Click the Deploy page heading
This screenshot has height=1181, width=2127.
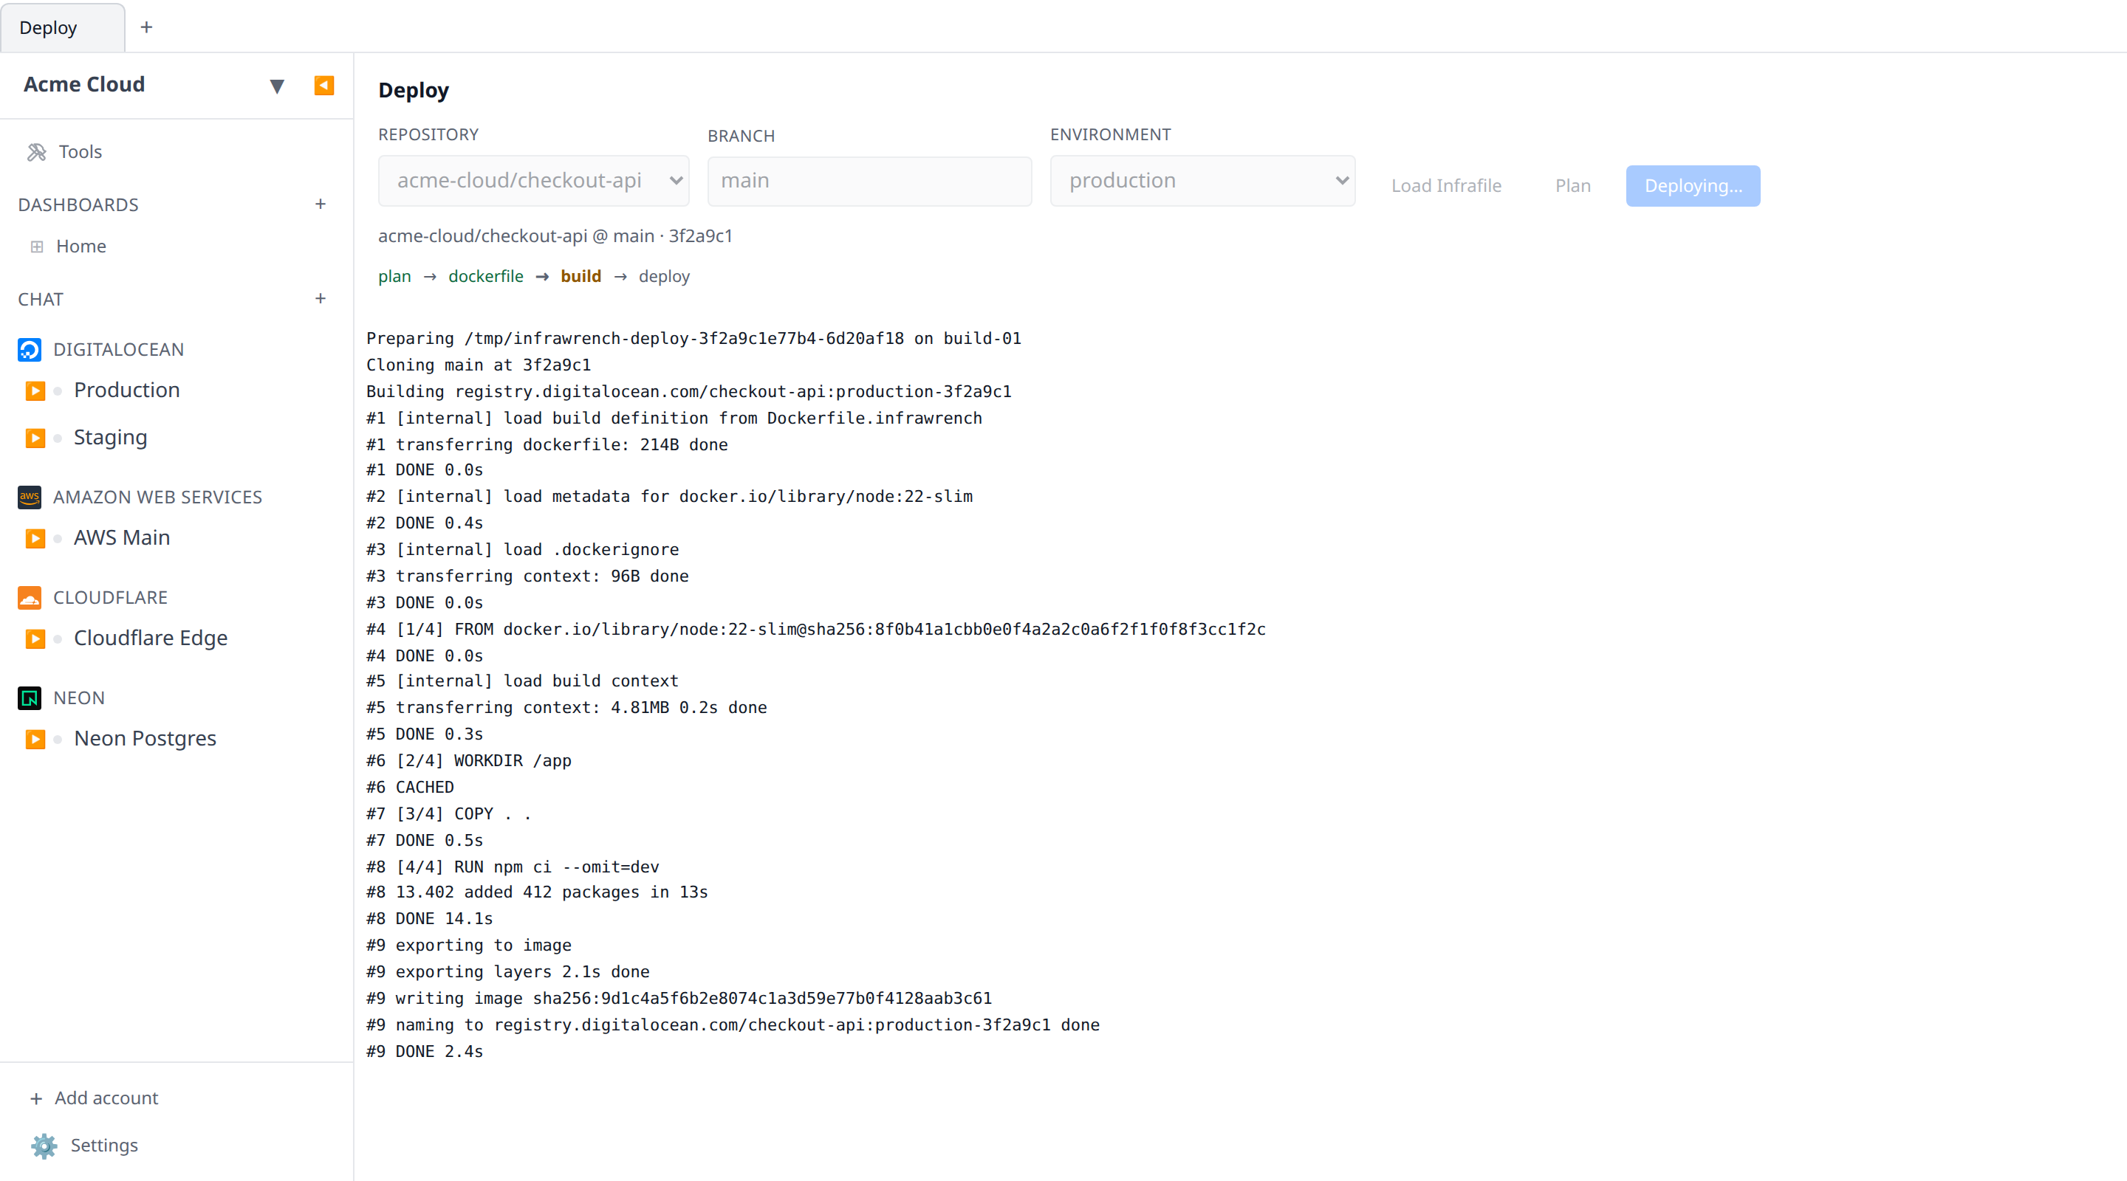tap(414, 90)
